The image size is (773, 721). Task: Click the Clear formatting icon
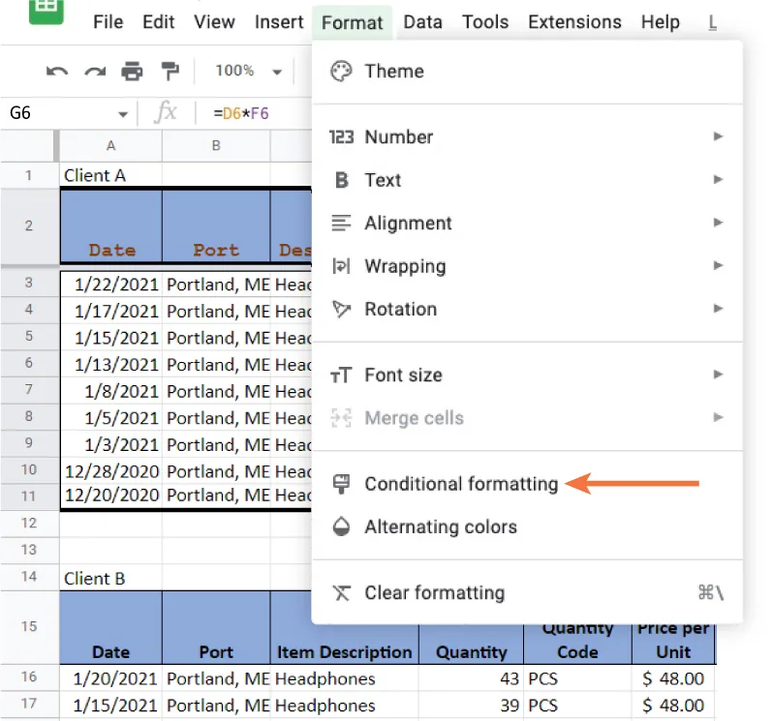(341, 592)
